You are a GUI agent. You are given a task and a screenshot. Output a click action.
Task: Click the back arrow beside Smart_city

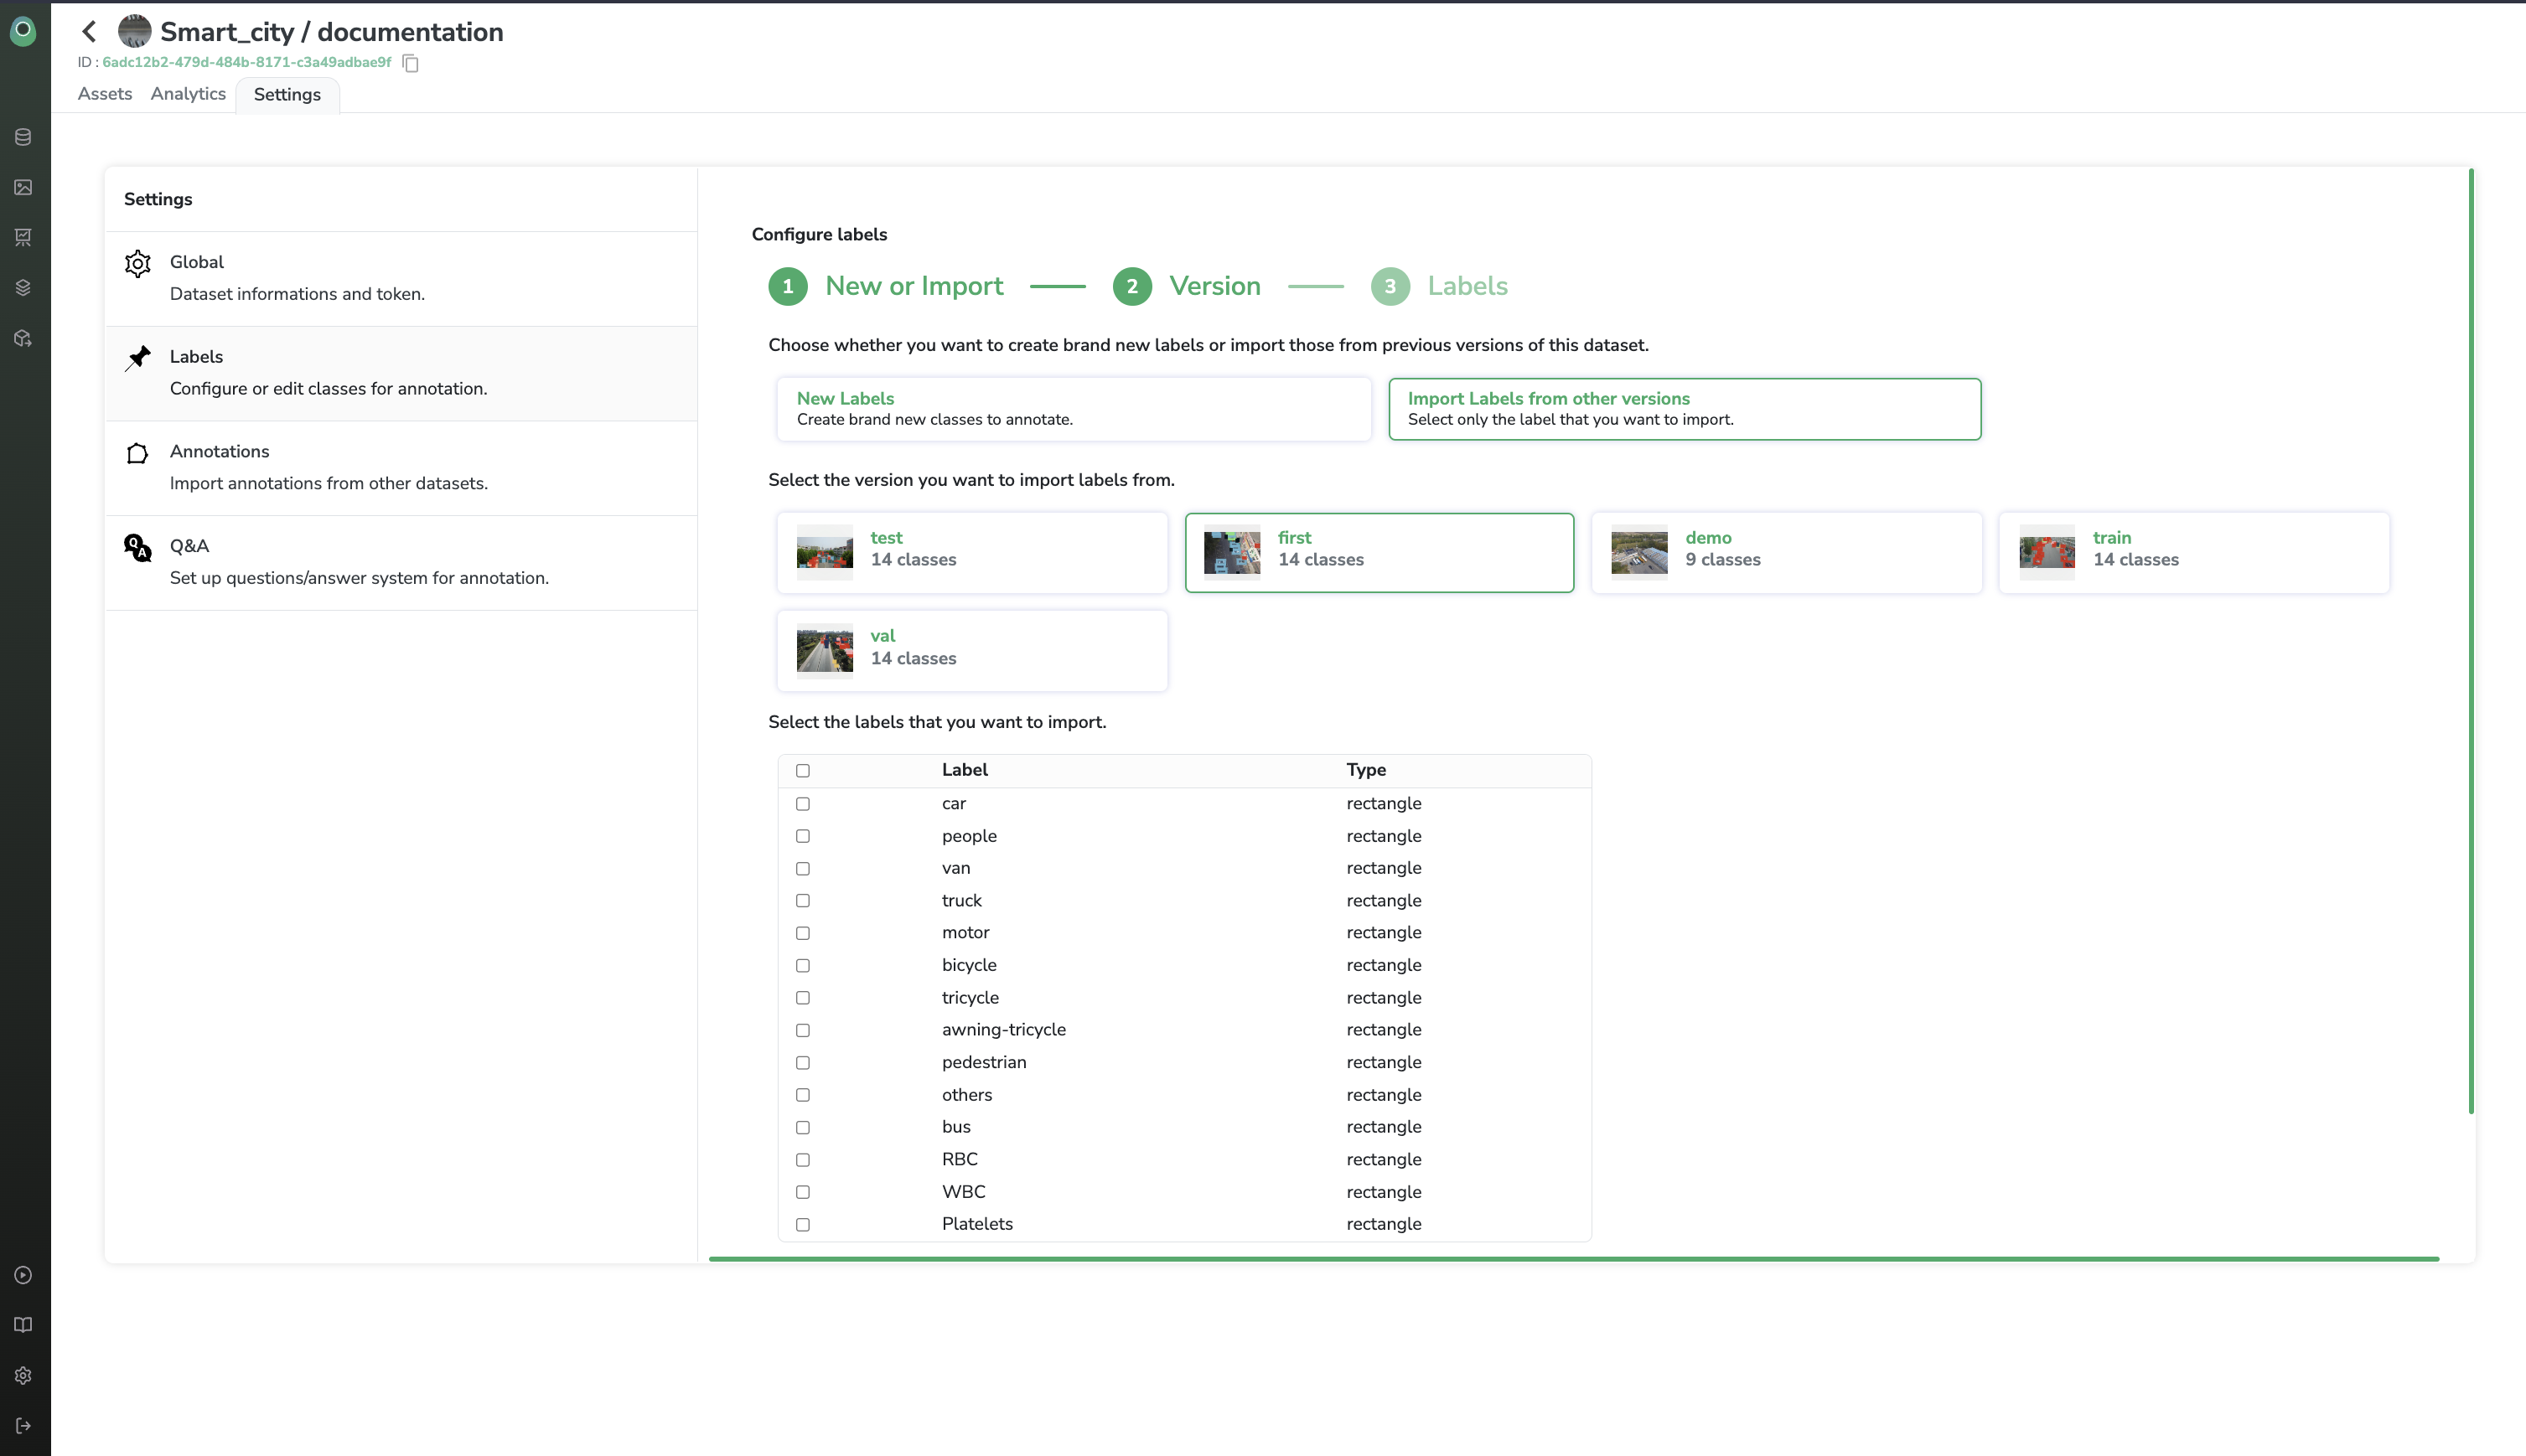click(x=89, y=32)
